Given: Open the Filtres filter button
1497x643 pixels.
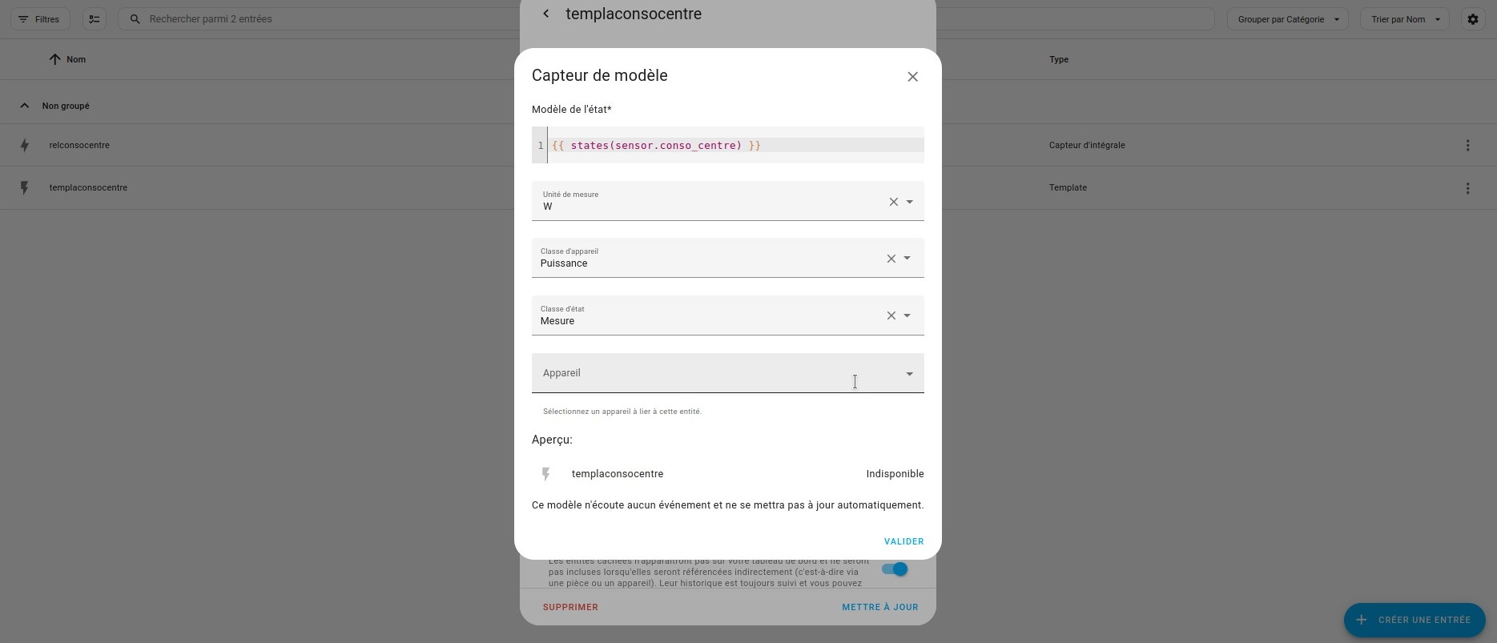Looking at the screenshot, I should (40, 19).
